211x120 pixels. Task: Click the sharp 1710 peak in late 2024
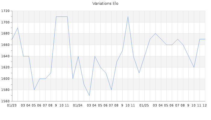[128, 16]
